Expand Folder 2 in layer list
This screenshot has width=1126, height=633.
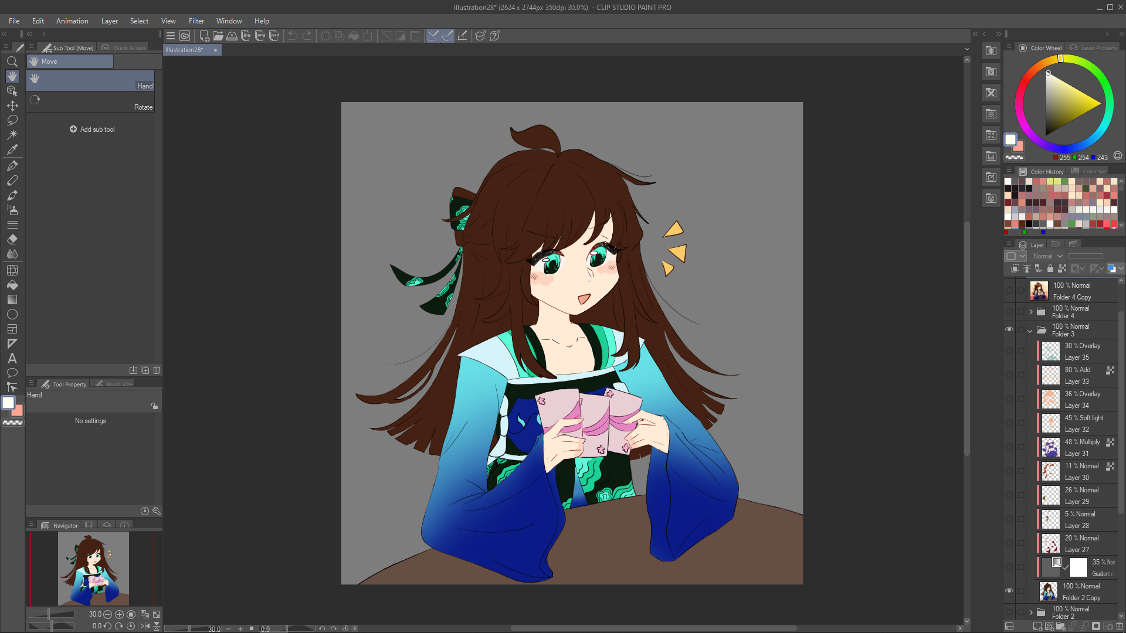[1030, 612]
